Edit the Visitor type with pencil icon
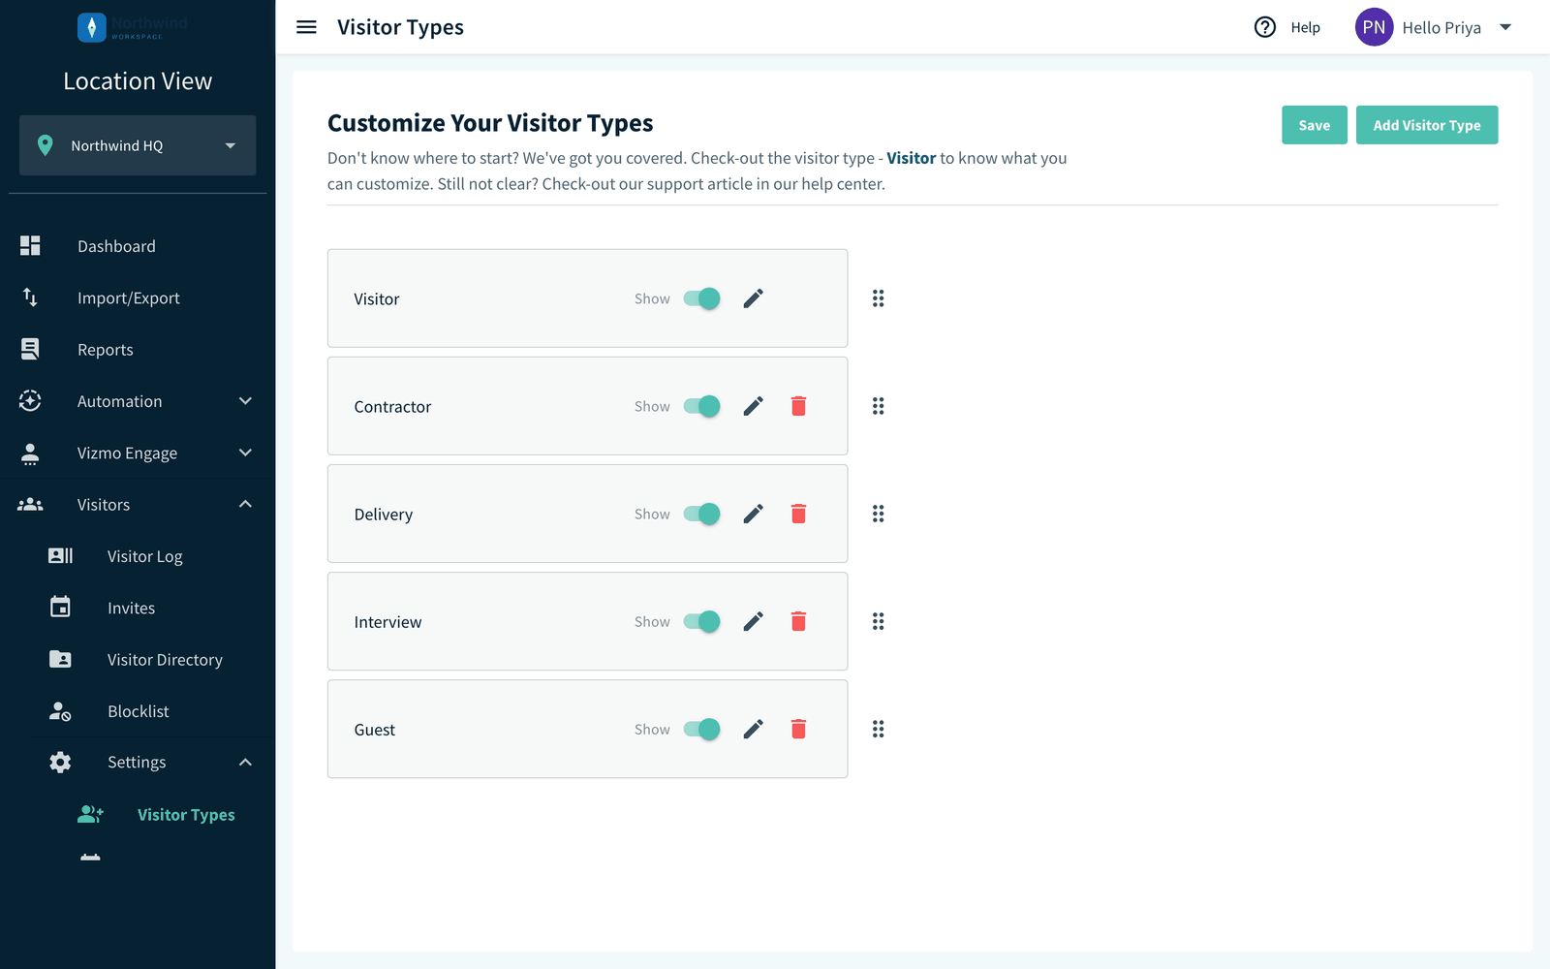The width and height of the screenshot is (1550, 969). pos(753,298)
